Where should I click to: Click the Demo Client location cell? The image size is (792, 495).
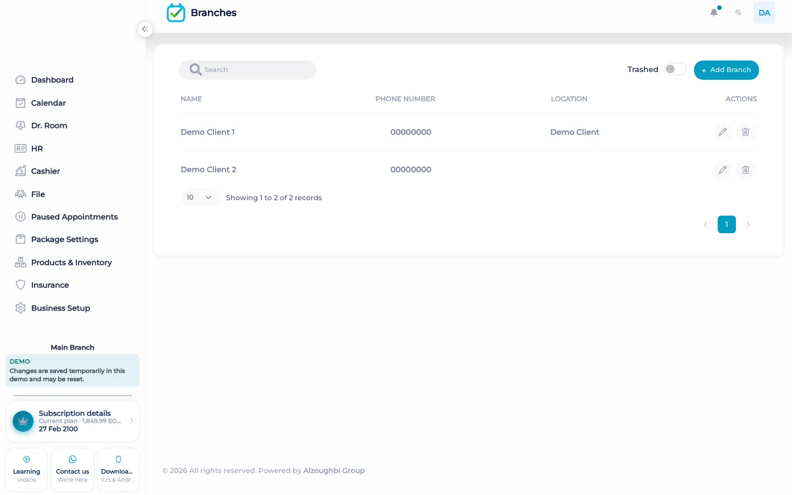coord(575,132)
